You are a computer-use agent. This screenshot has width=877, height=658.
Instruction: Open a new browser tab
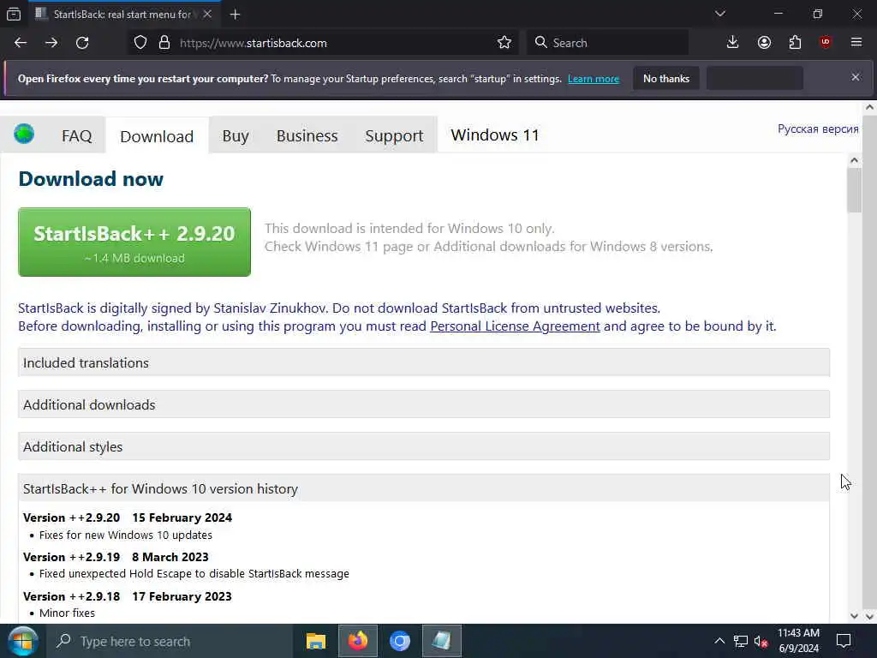(235, 15)
